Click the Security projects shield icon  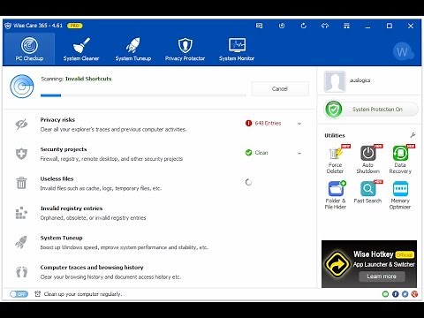point(21,154)
